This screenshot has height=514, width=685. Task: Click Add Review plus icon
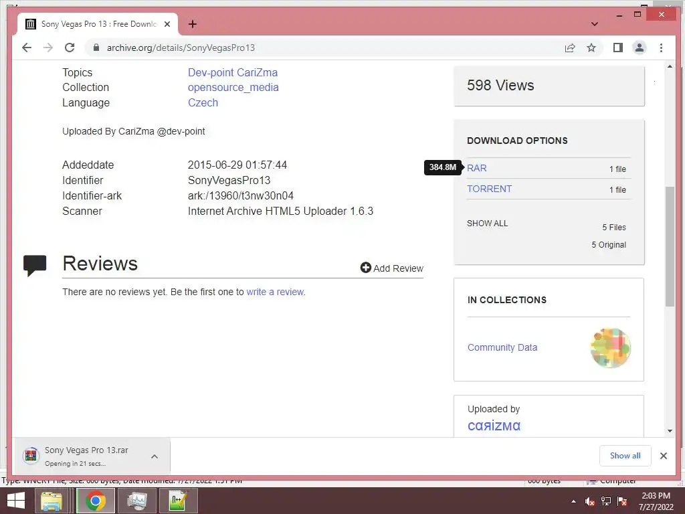point(366,268)
